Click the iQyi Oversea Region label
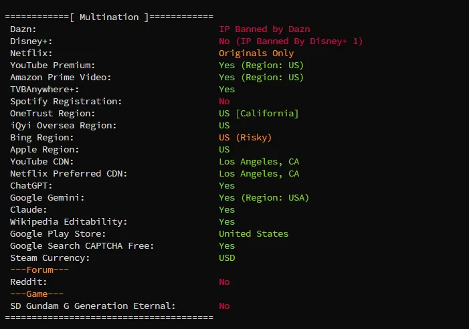This screenshot has height=329, width=469. pyautogui.click(x=64, y=125)
